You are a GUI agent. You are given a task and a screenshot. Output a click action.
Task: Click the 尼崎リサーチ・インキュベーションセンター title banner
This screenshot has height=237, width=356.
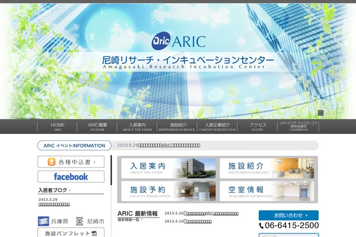[x=188, y=62]
